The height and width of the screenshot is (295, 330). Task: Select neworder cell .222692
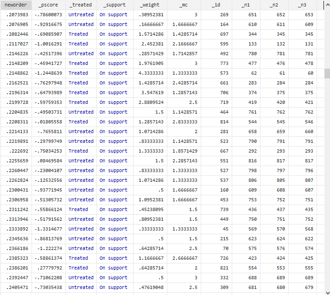(16, 151)
